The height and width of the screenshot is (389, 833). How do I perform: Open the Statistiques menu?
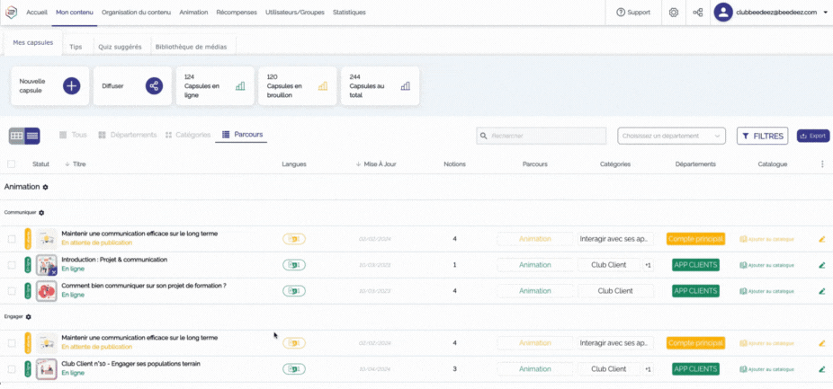tap(349, 13)
